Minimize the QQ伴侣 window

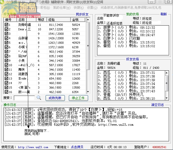tap(151, 2)
